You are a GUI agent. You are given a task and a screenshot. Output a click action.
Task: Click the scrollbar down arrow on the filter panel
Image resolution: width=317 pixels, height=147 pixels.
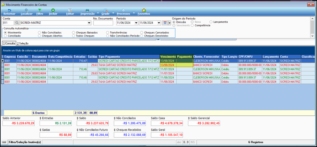coord(312,36)
